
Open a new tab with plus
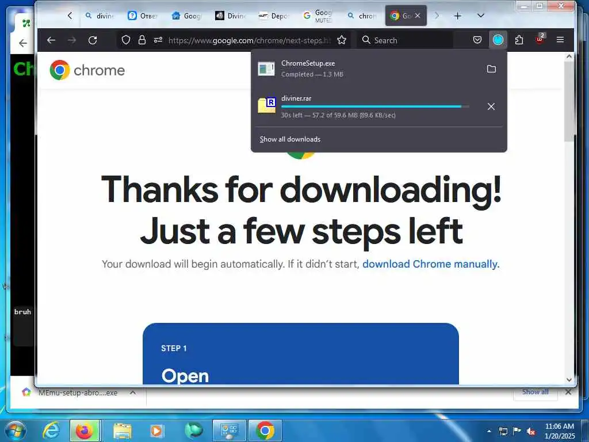coord(457,16)
